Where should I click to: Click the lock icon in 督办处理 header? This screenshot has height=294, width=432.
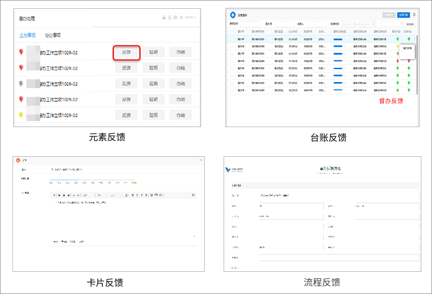pyautogui.click(x=164, y=17)
